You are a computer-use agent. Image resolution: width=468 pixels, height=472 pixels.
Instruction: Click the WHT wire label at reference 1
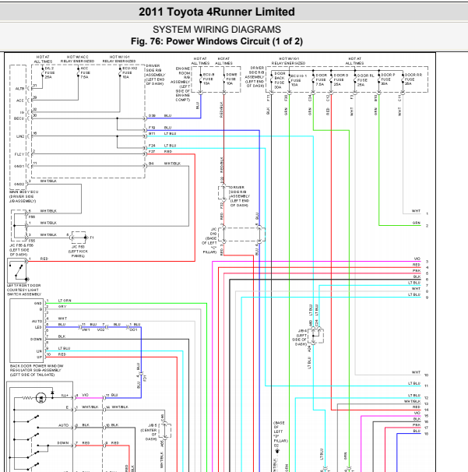click(x=416, y=211)
